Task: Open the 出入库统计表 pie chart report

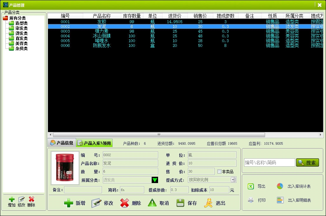Action: pyautogui.click(x=280, y=186)
